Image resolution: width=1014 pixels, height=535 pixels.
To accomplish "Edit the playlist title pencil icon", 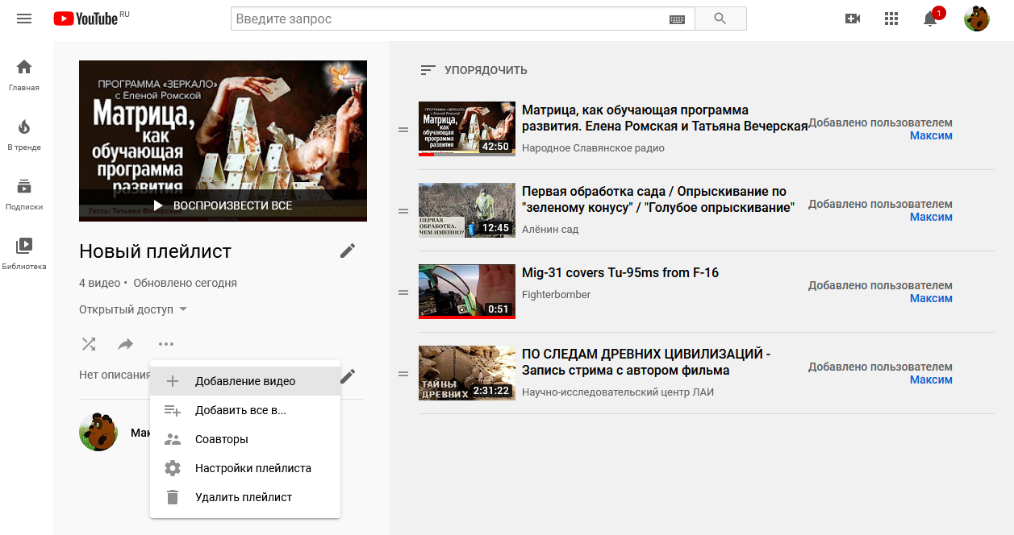I will [x=348, y=251].
